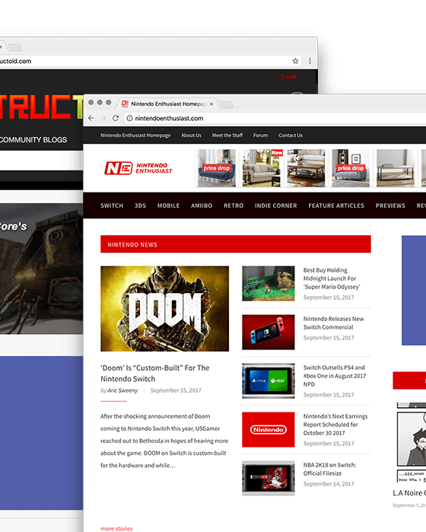Open Best Buy Holding Midnight Launch article

tap(332, 279)
